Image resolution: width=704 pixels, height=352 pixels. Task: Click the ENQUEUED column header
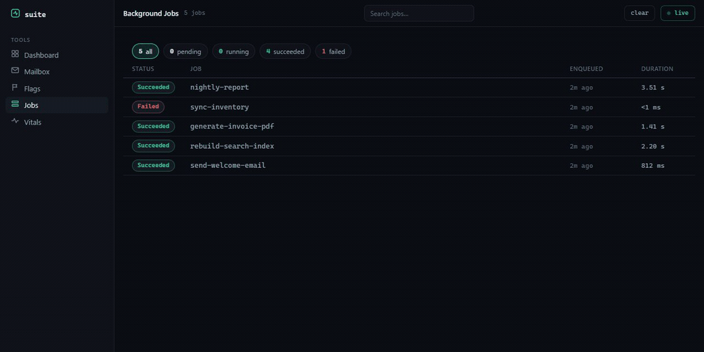586,68
